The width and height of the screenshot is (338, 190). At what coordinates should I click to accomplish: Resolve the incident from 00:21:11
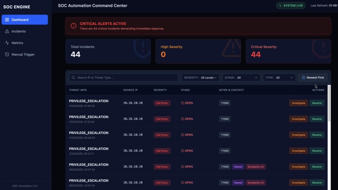click(317, 151)
